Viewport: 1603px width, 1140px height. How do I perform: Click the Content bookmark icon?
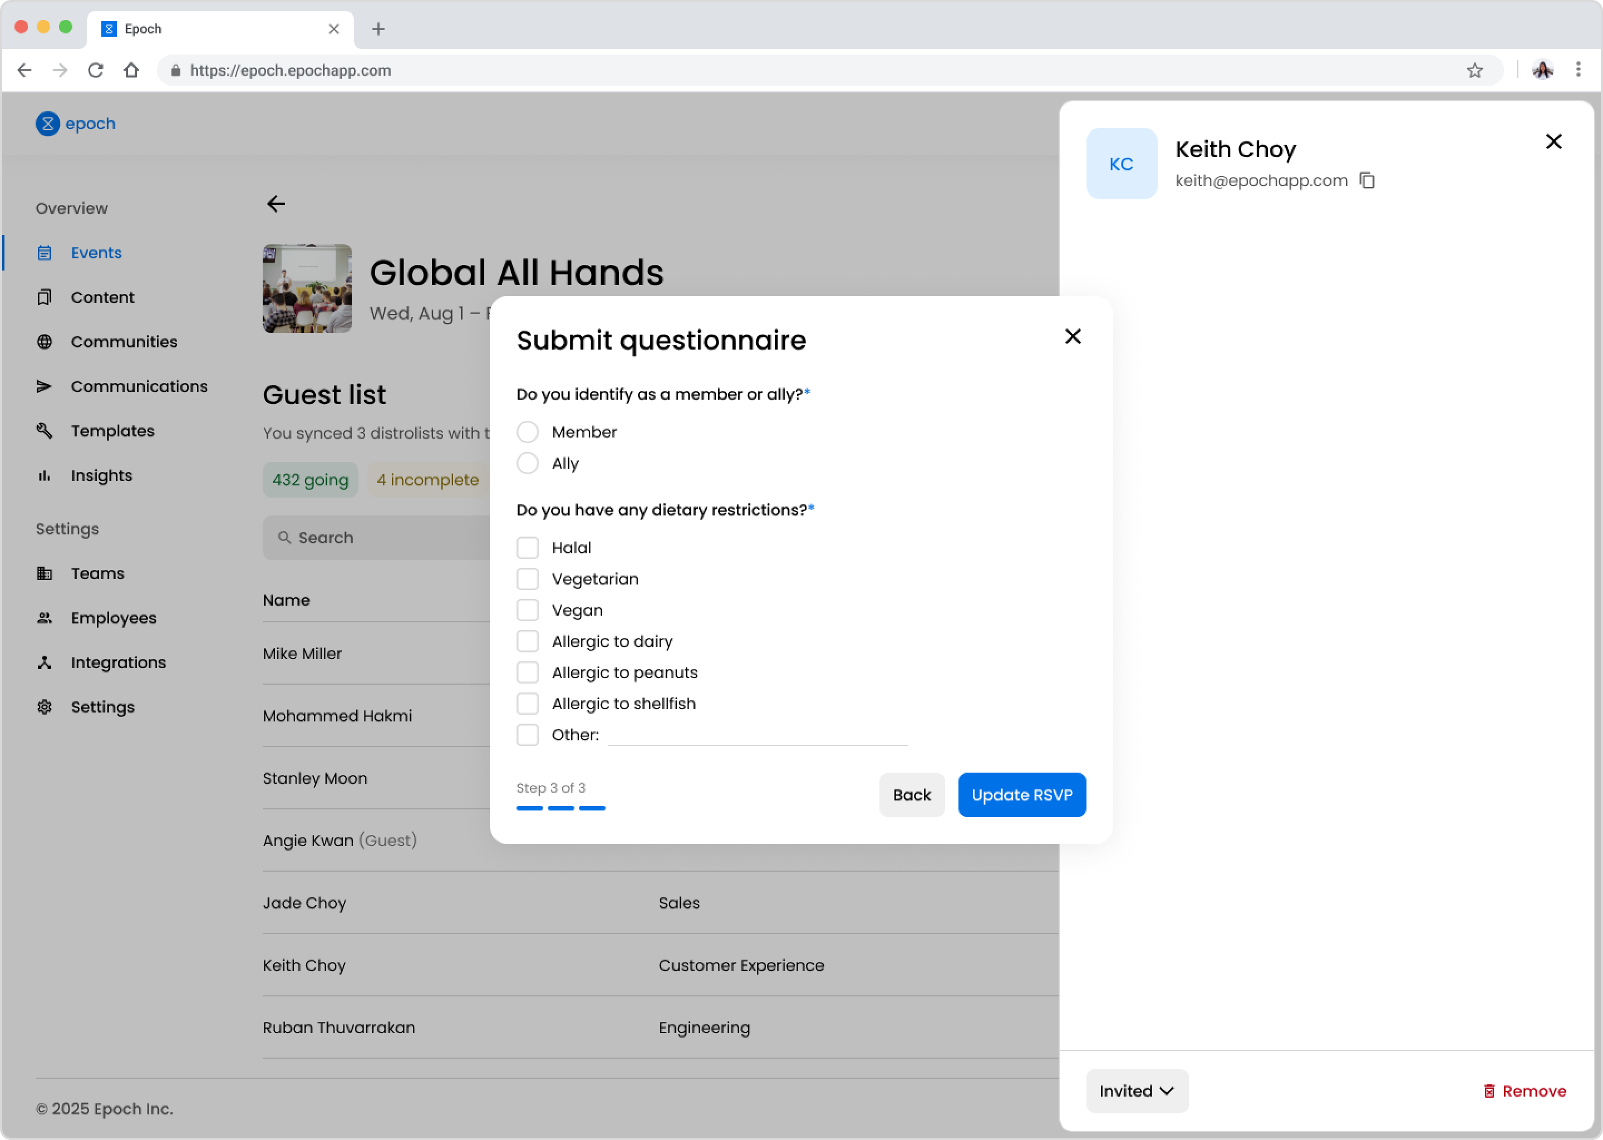(44, 297)
